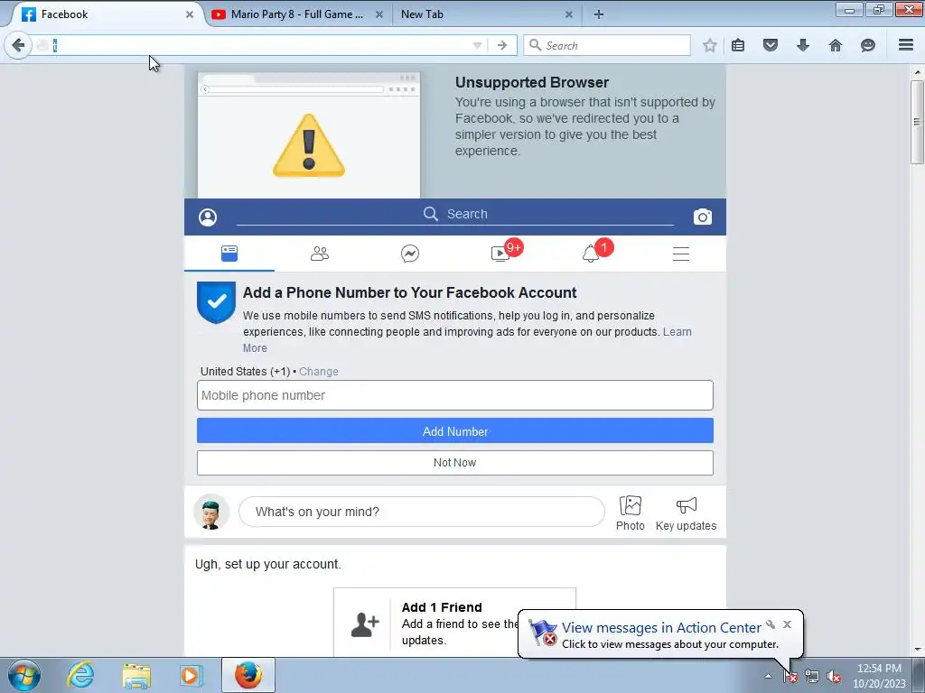Click the Go arrow in the address bar

click(502, 45)
